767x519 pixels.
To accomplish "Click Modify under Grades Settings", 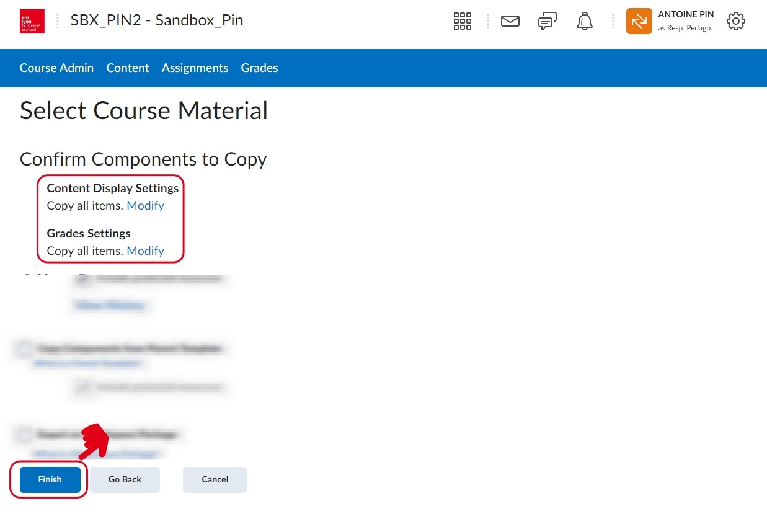I will 145,251.
